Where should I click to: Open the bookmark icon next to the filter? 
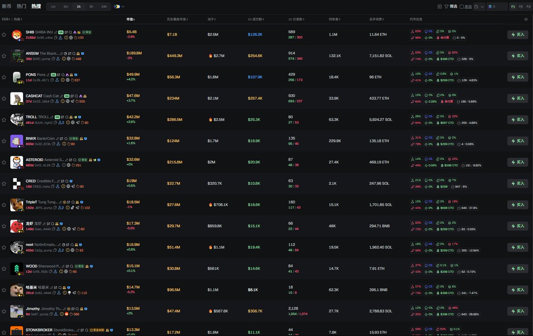(440, 7)
